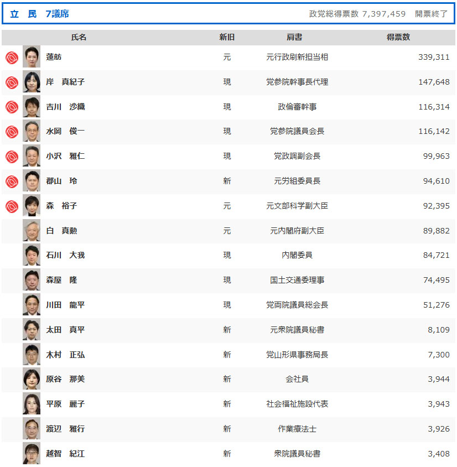Click the photo of 森屋 隆
Image resolution: width=457 pixels, height=467 pixels.
click(32, 280)
